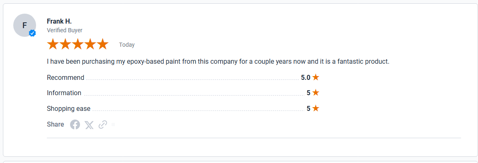Viewport: 478px width, 163px height.
Task: Click the third star of the rating
Action: (78, 44)
